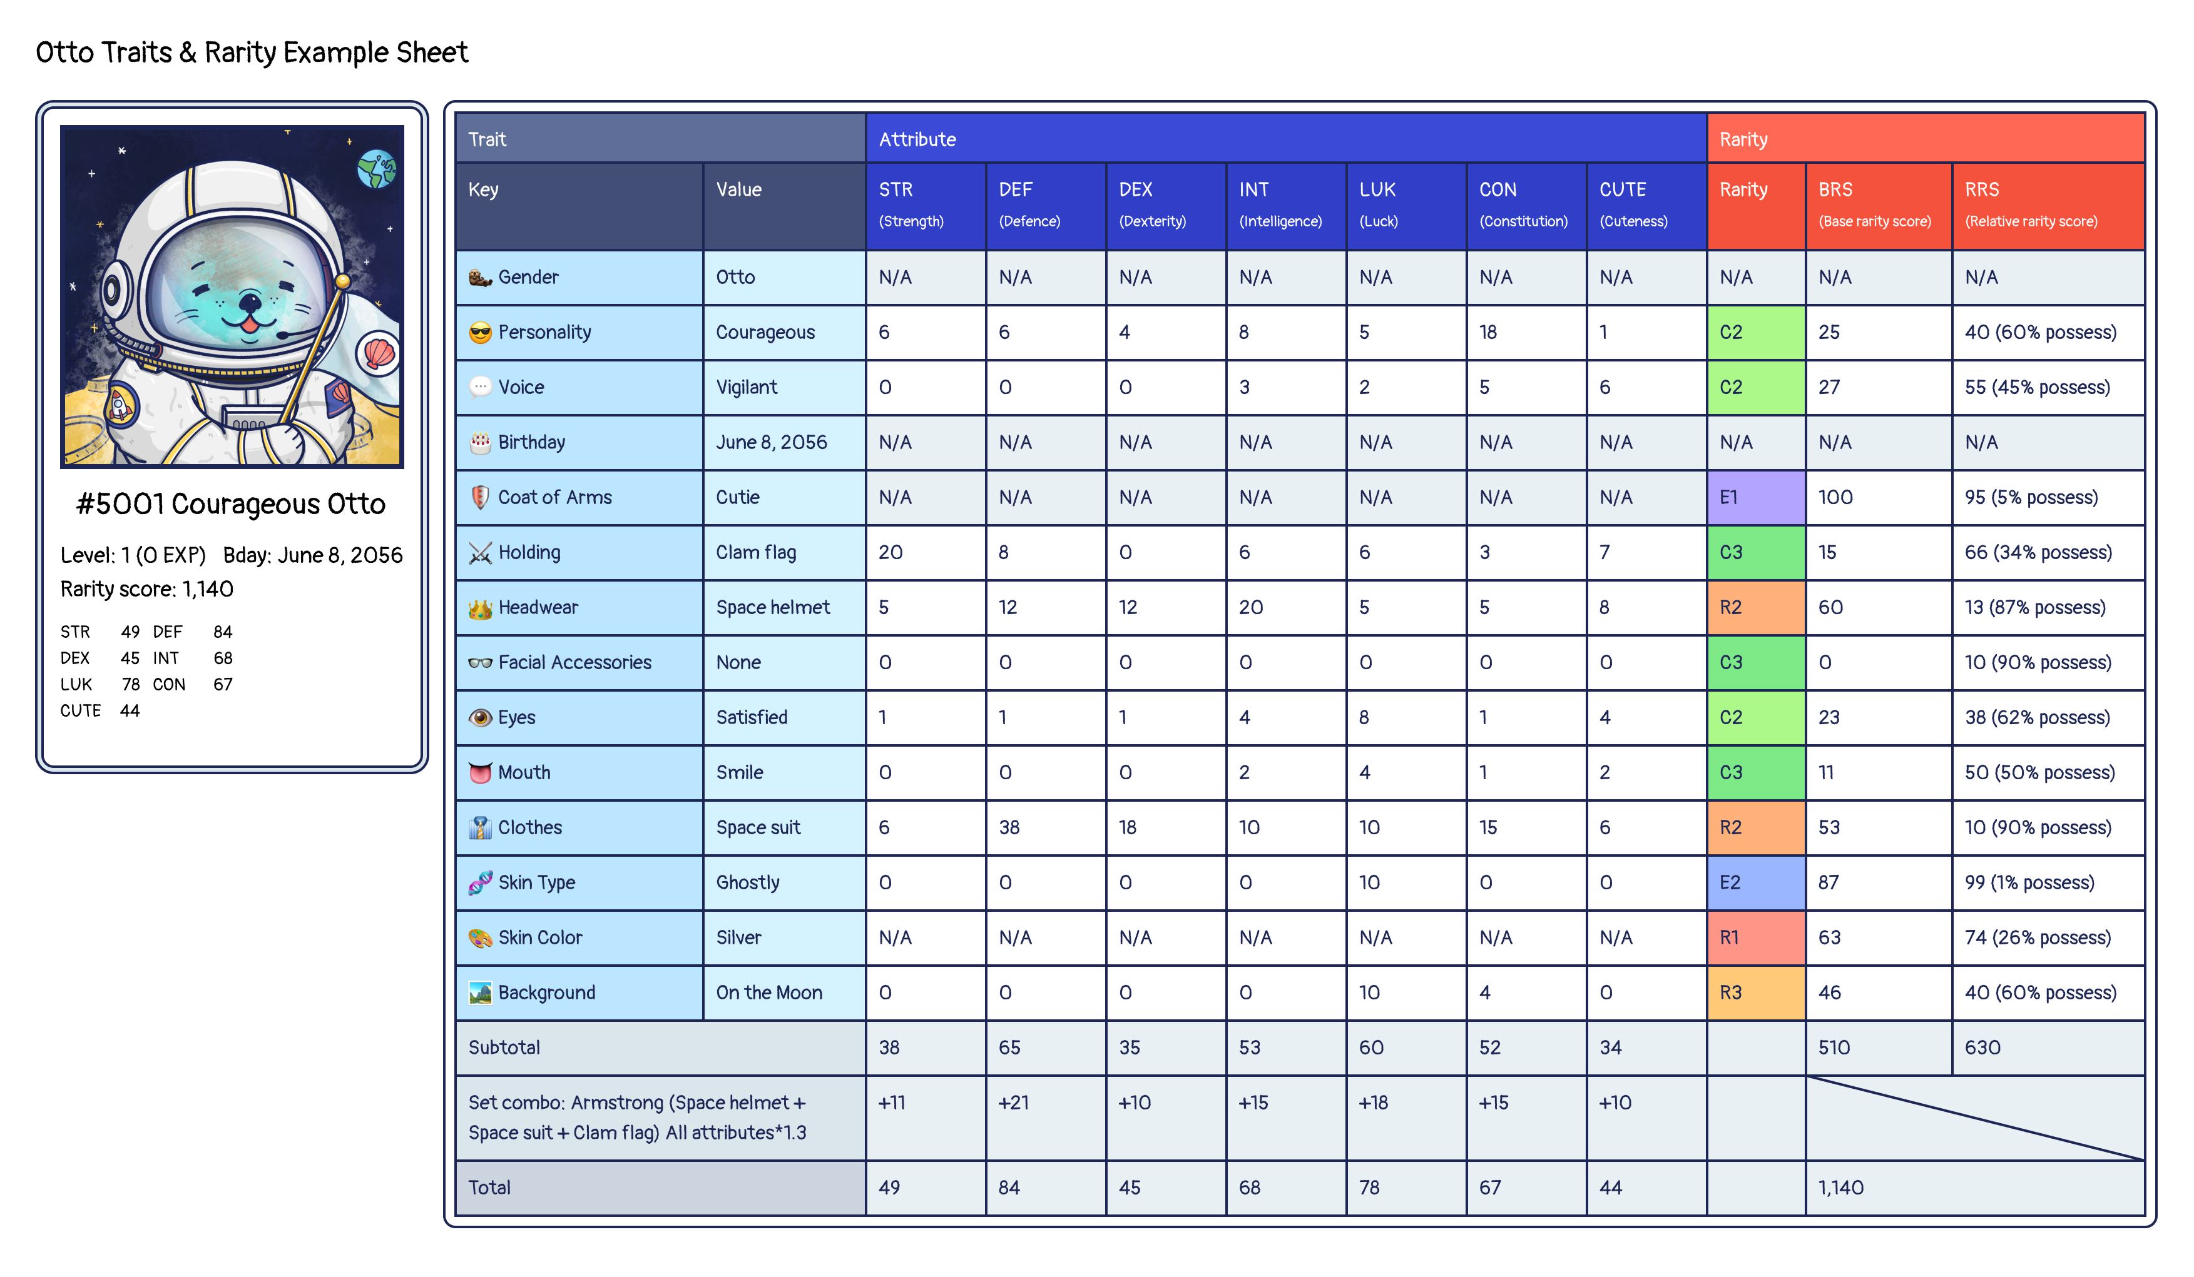This screenshot has width=2194, height=1277.
Task: Click the Gender row sea otter icon
Action: click(x=480, y=278)
